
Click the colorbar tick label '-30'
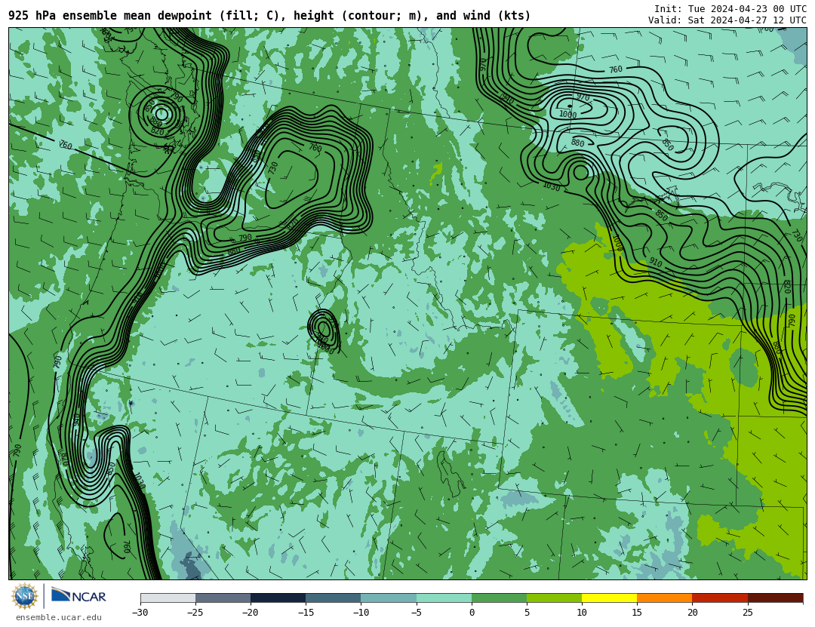pyautogui.click(x=140, y=613)
